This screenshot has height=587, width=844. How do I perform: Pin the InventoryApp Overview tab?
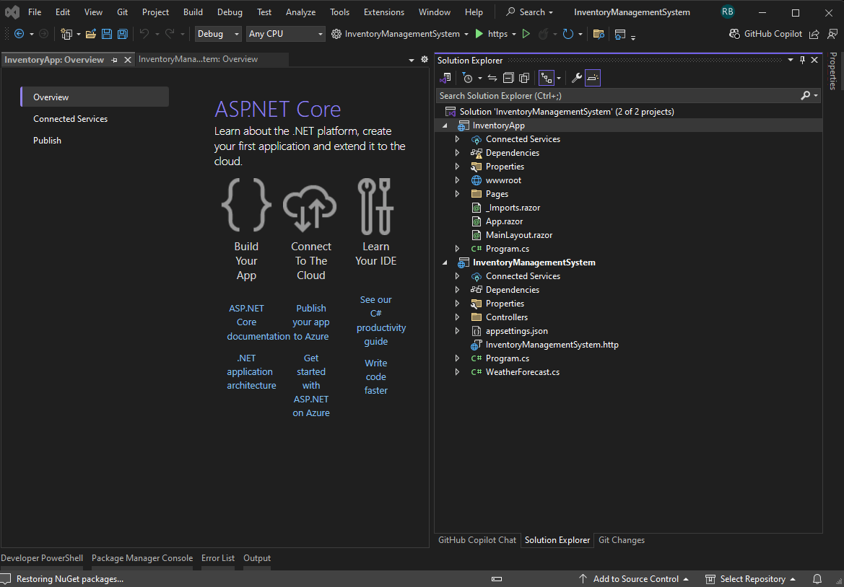pos(115,59)
